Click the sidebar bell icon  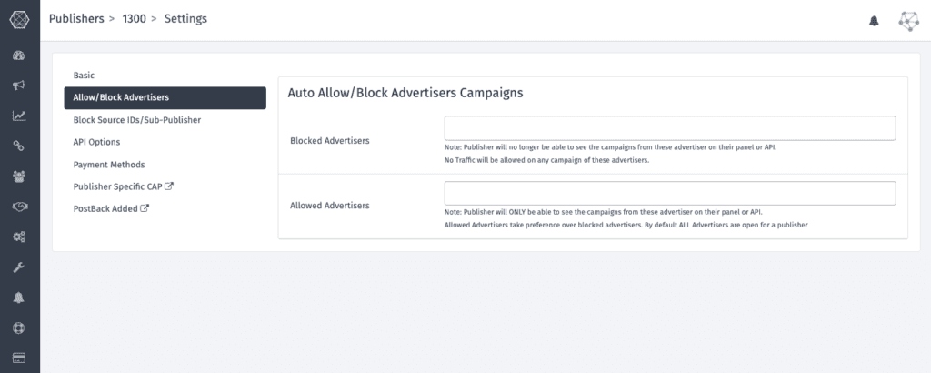pos(19,297)
